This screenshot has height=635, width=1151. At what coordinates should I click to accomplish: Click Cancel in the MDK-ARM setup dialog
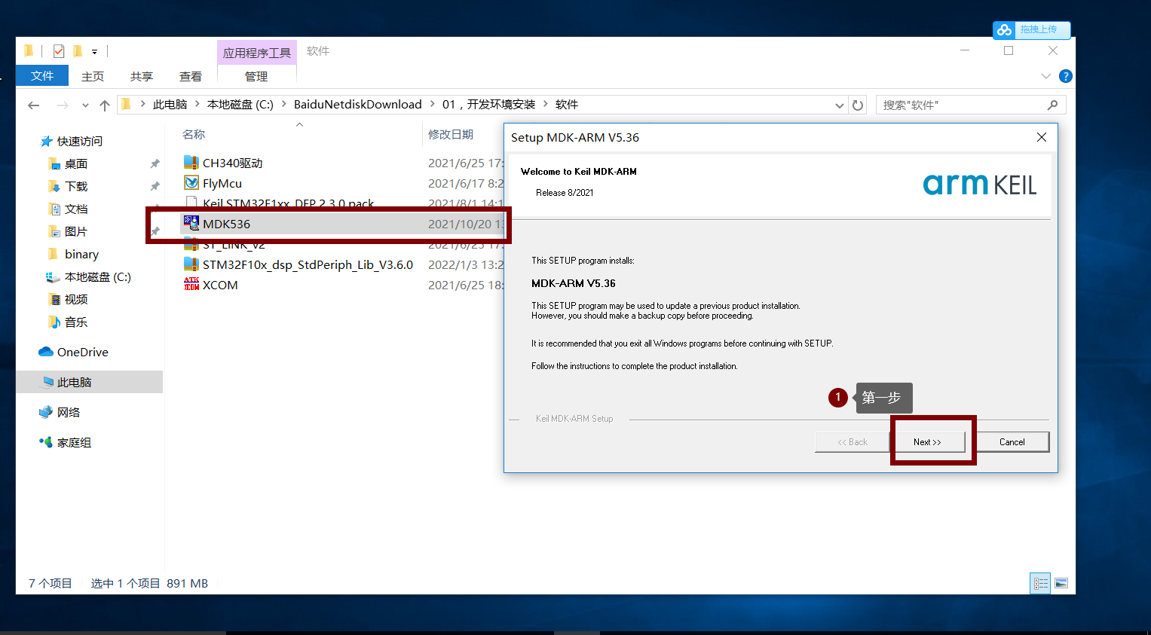[1012, 442]
